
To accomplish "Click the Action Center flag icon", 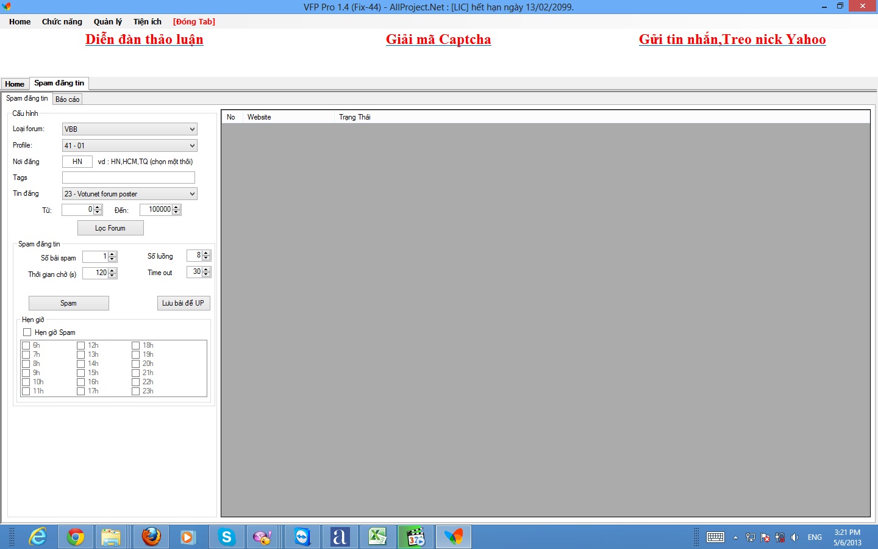I will coord(765,537).
